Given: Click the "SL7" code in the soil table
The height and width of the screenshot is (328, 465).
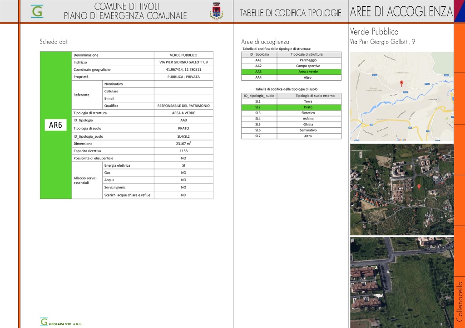Looking at the screenshot, I should point(258,136).
